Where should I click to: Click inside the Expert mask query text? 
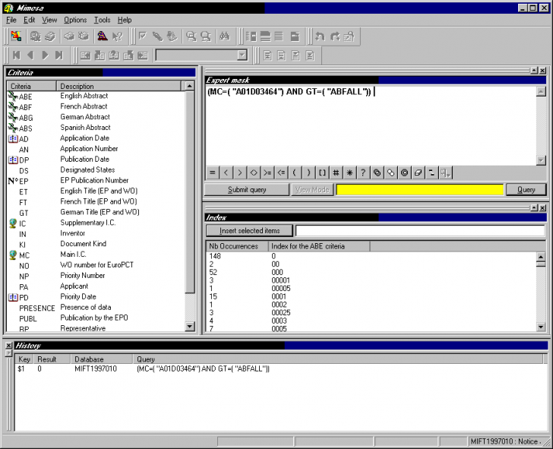289,92
